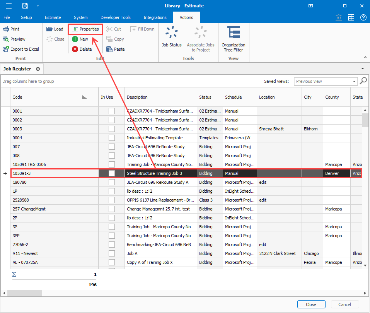This screenshot has height=313, width=370.
Task: Open the Developer Tools tab
Action: tap(115, 17)
